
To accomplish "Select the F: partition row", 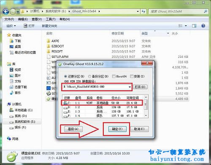I will point(103,116).
